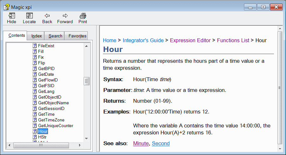The image size is (286, 155).
Task: Open the Home breadcrumb link
Action: (x=110, y=40)
